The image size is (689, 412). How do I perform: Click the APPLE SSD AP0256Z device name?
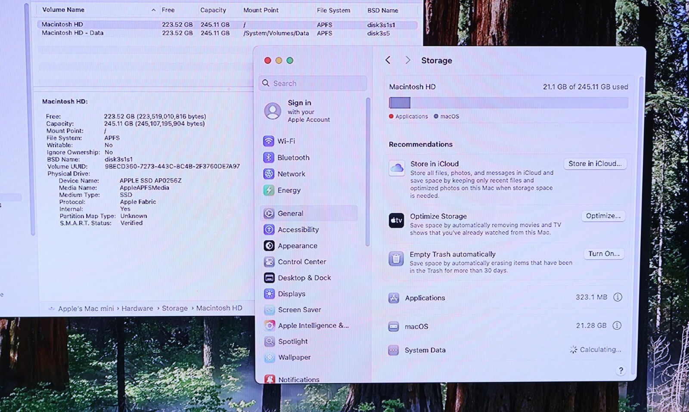[150, 181]
